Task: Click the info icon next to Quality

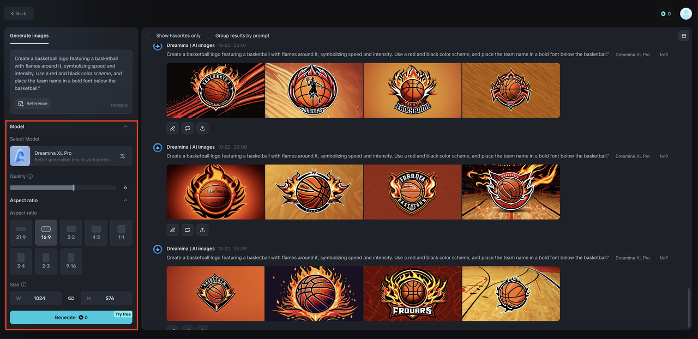Action: tap(30, 177)
